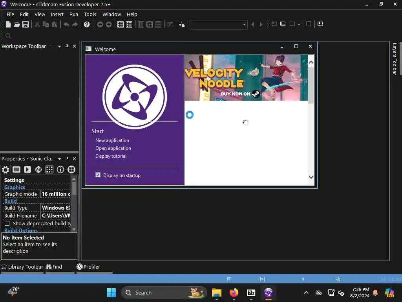The image size is (402, 302).
Task: Click the Forward circular arrow icon
Action: pyautogui.click(x=109, y=24)
